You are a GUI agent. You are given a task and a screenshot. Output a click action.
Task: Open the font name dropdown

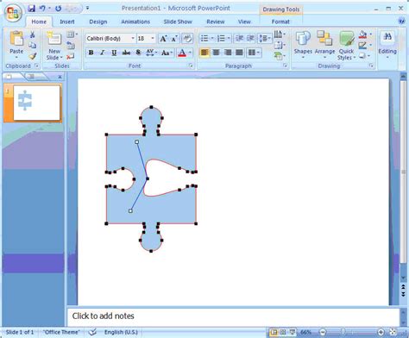[133, 38]
